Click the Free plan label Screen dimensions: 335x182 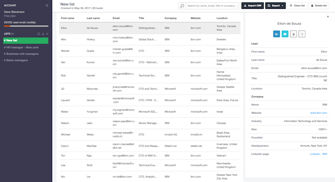pyautogui.click(x=10, y=16)
